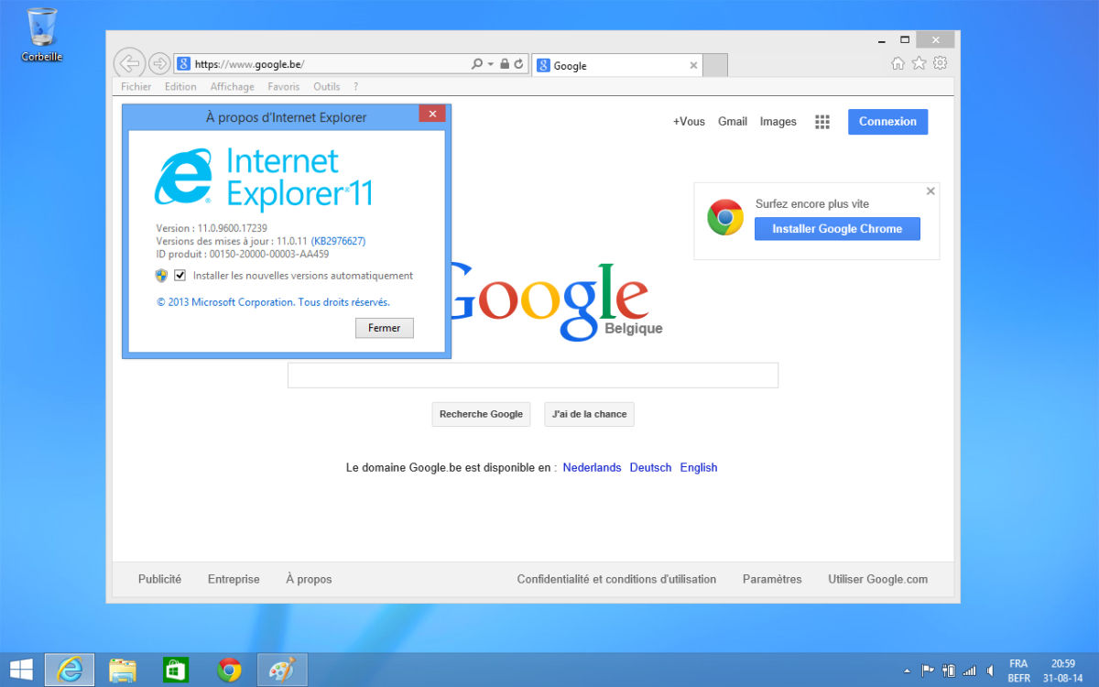The height and width of the screenshot is (687, 1099).
Task: Click the Action Center flag tray icon
Action: click(927, 671)
